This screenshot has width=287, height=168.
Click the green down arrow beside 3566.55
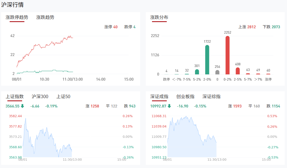pyautogui.click(x=22, y=106)
